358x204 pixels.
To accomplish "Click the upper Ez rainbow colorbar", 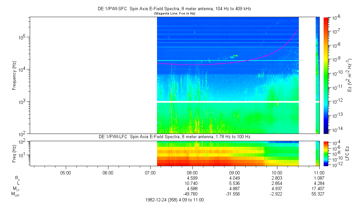I will pos(326,75).
